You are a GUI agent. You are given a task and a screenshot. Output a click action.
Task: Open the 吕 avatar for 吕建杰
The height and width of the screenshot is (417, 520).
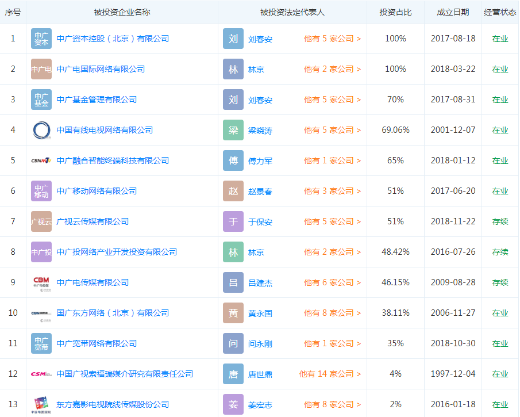click(233, 282)
